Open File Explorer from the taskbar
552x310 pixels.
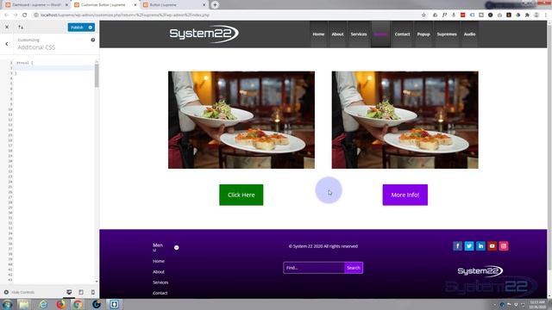tap(24, 304)
